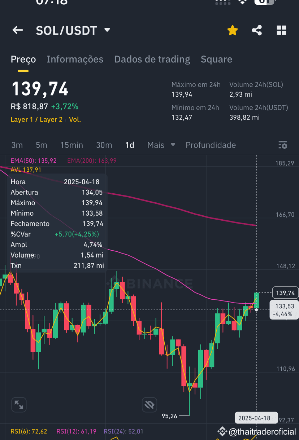Select the 15min timeframe
Image resolution: width=299 pixels, height=440 pixels.
click(71, 145)
